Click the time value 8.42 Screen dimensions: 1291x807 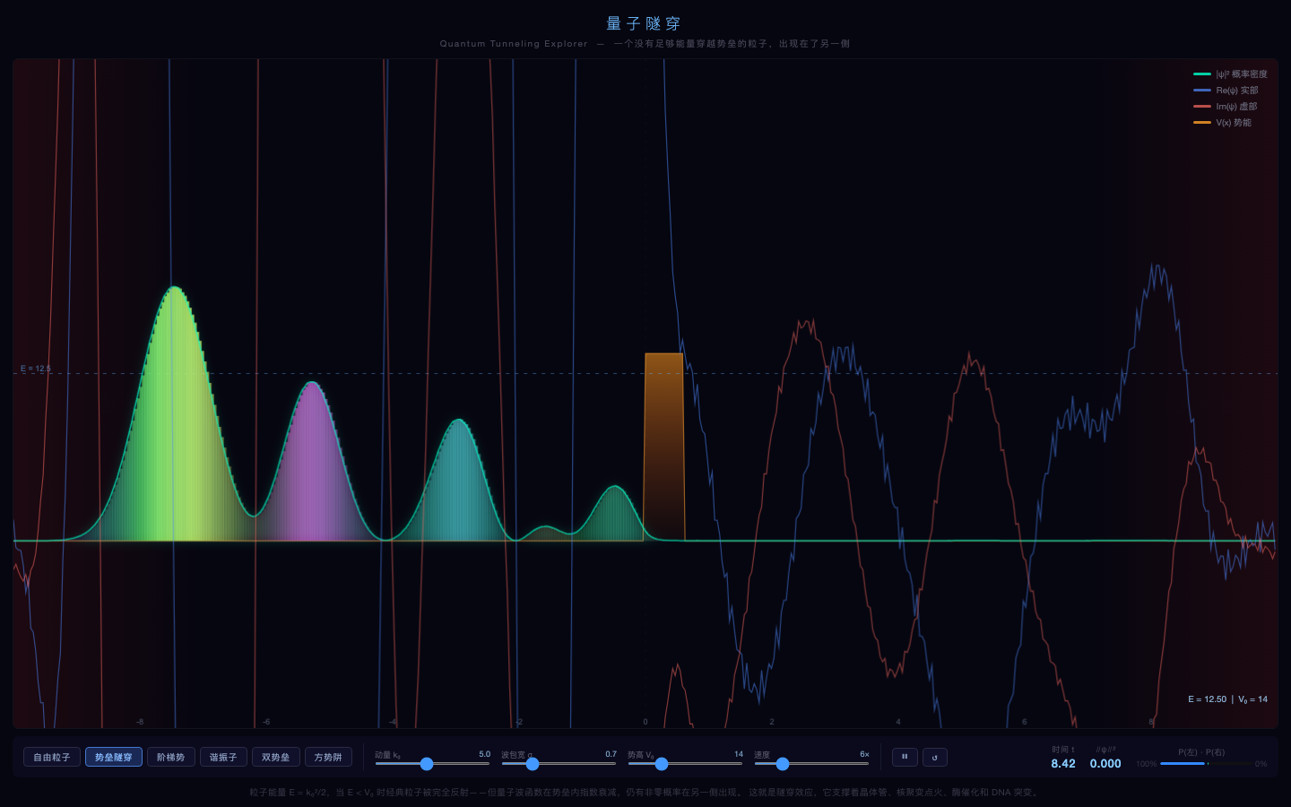pos(1063,764)
